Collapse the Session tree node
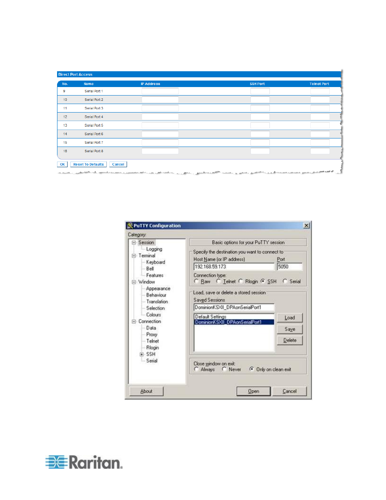 pos(134,243)
